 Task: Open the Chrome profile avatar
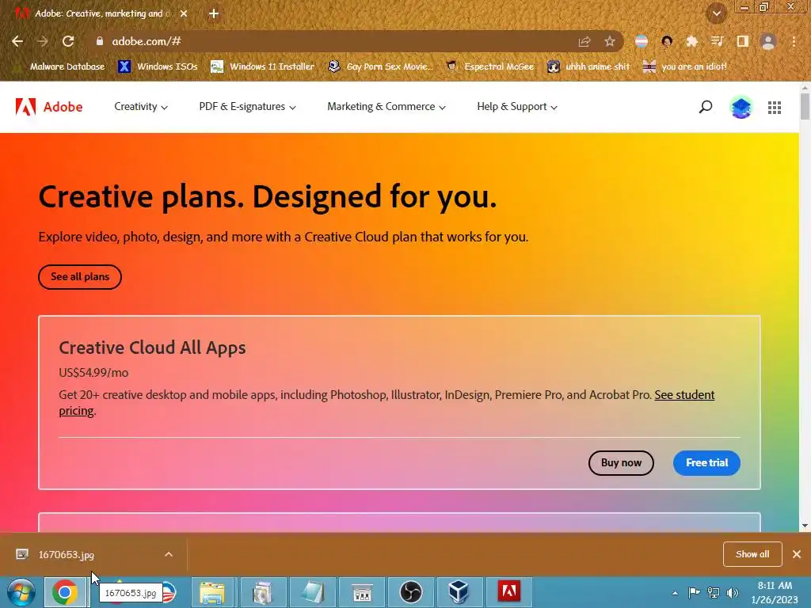point(768,41)
